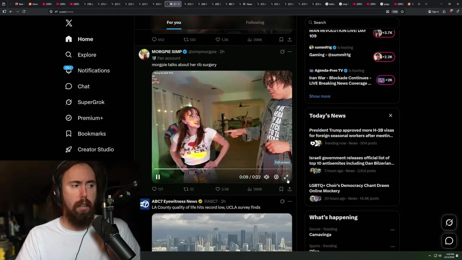Join summit1g Gaming space with +2.2K
Image resolution: width=462 pixels, height=260 pixels.
click(384, 57)
